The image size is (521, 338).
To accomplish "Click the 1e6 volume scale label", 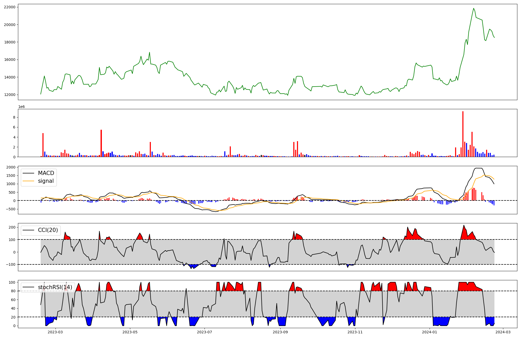I will (21, 107).
